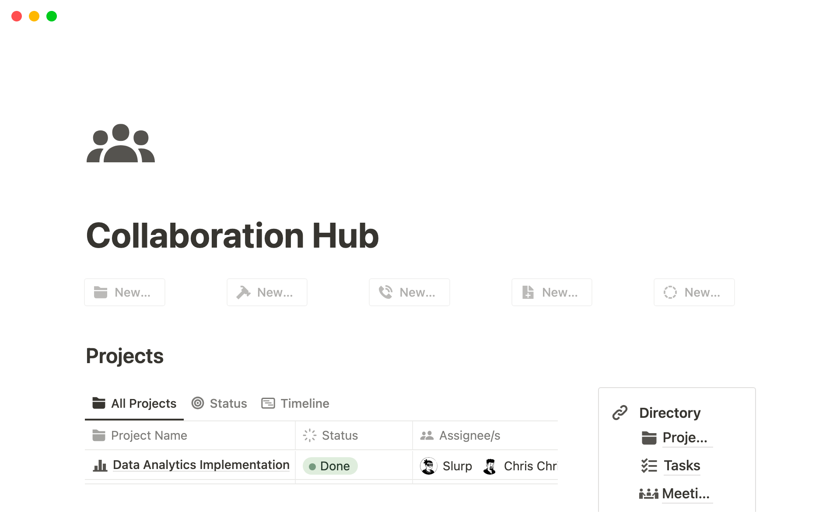Viewport: 840px width, 525px height.
Task: Open the Data Analytics Implementation project
Action: coord(201,465)
